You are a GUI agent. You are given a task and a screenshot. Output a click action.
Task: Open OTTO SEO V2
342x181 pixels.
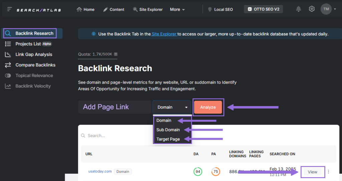click(263, 9)
